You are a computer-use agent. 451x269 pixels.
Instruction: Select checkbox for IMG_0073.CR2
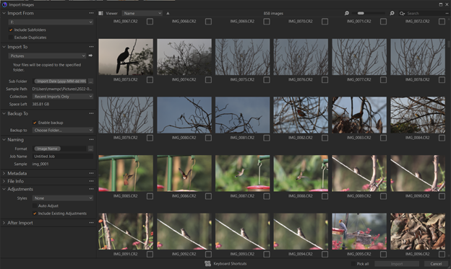tap(150, 80)
